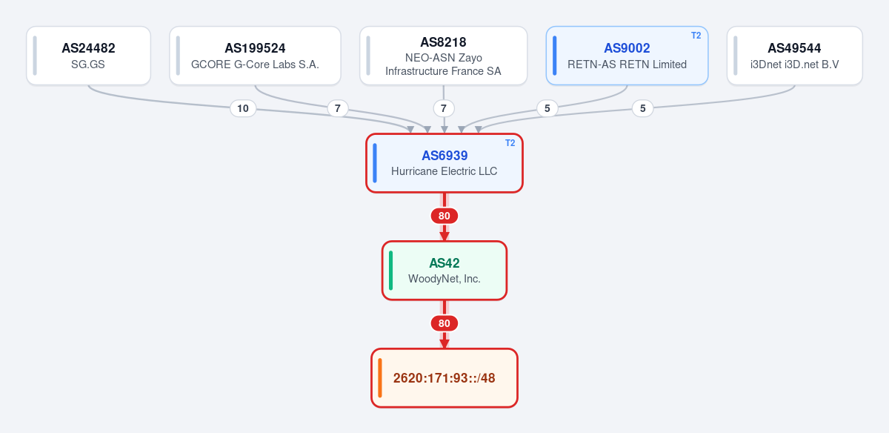The width and height of the screenshot is (889, 433).
Task: Click red 80 label below AS42
Action: tap(444, 323)
